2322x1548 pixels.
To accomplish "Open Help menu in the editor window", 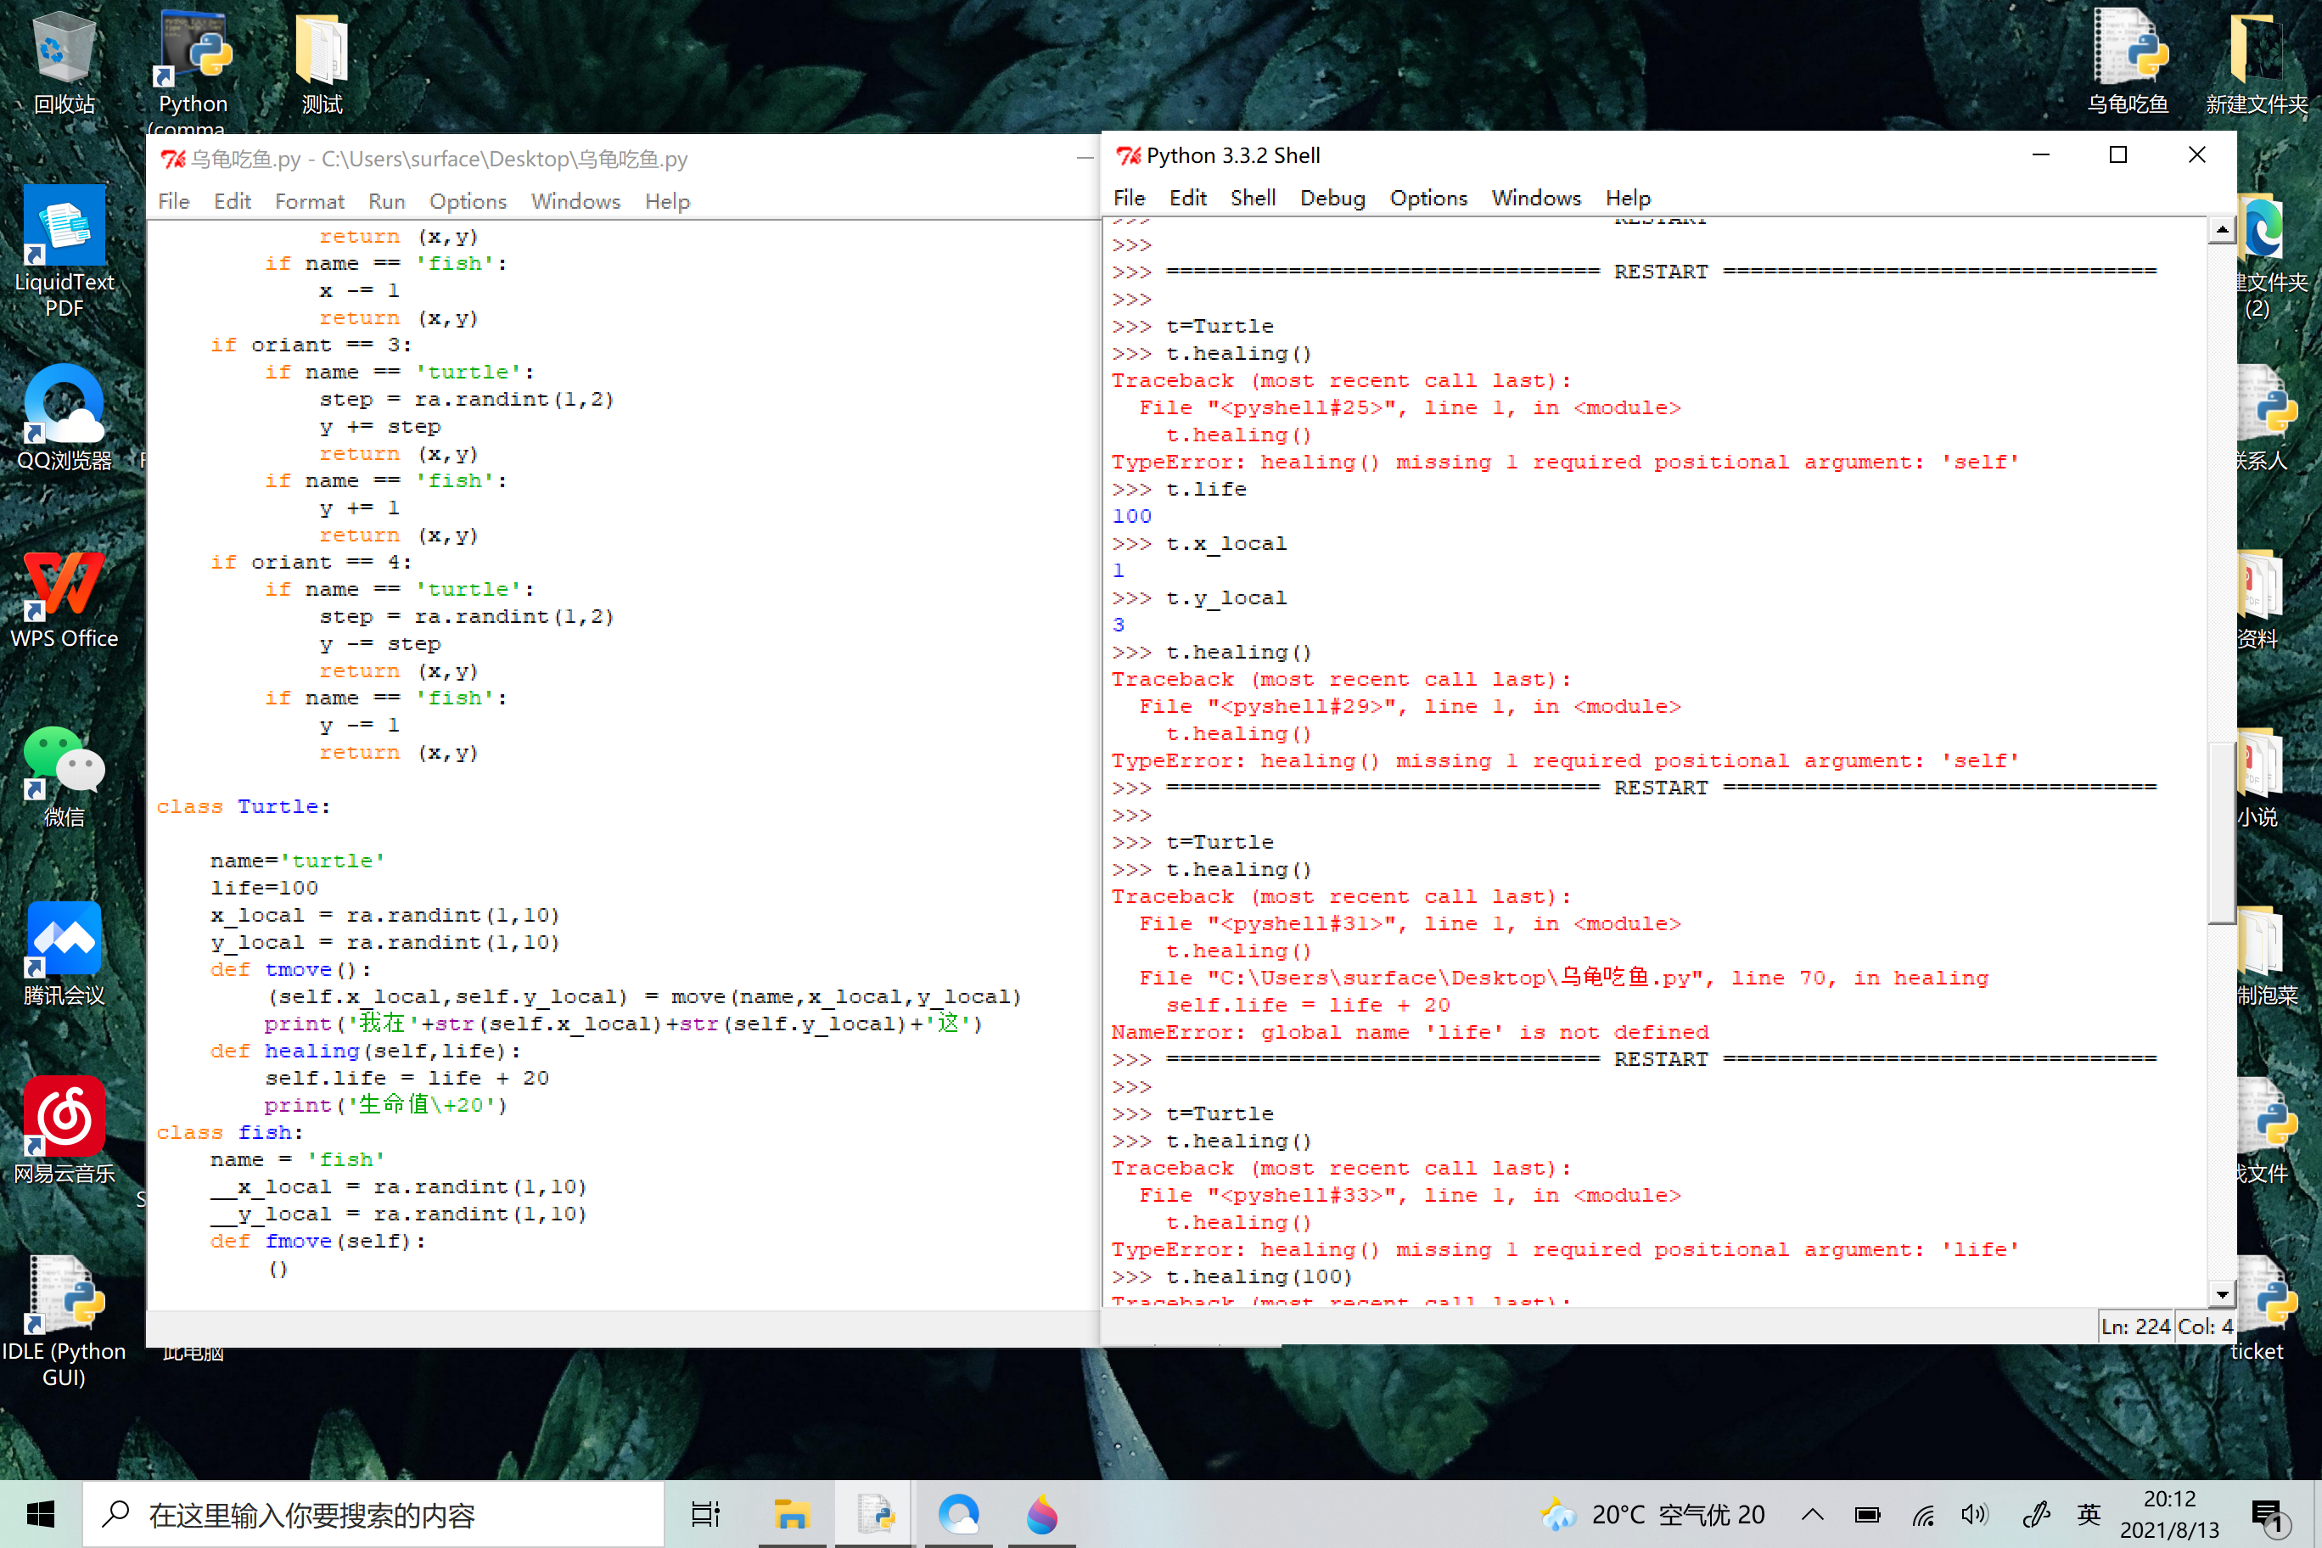I will [667, 201].
